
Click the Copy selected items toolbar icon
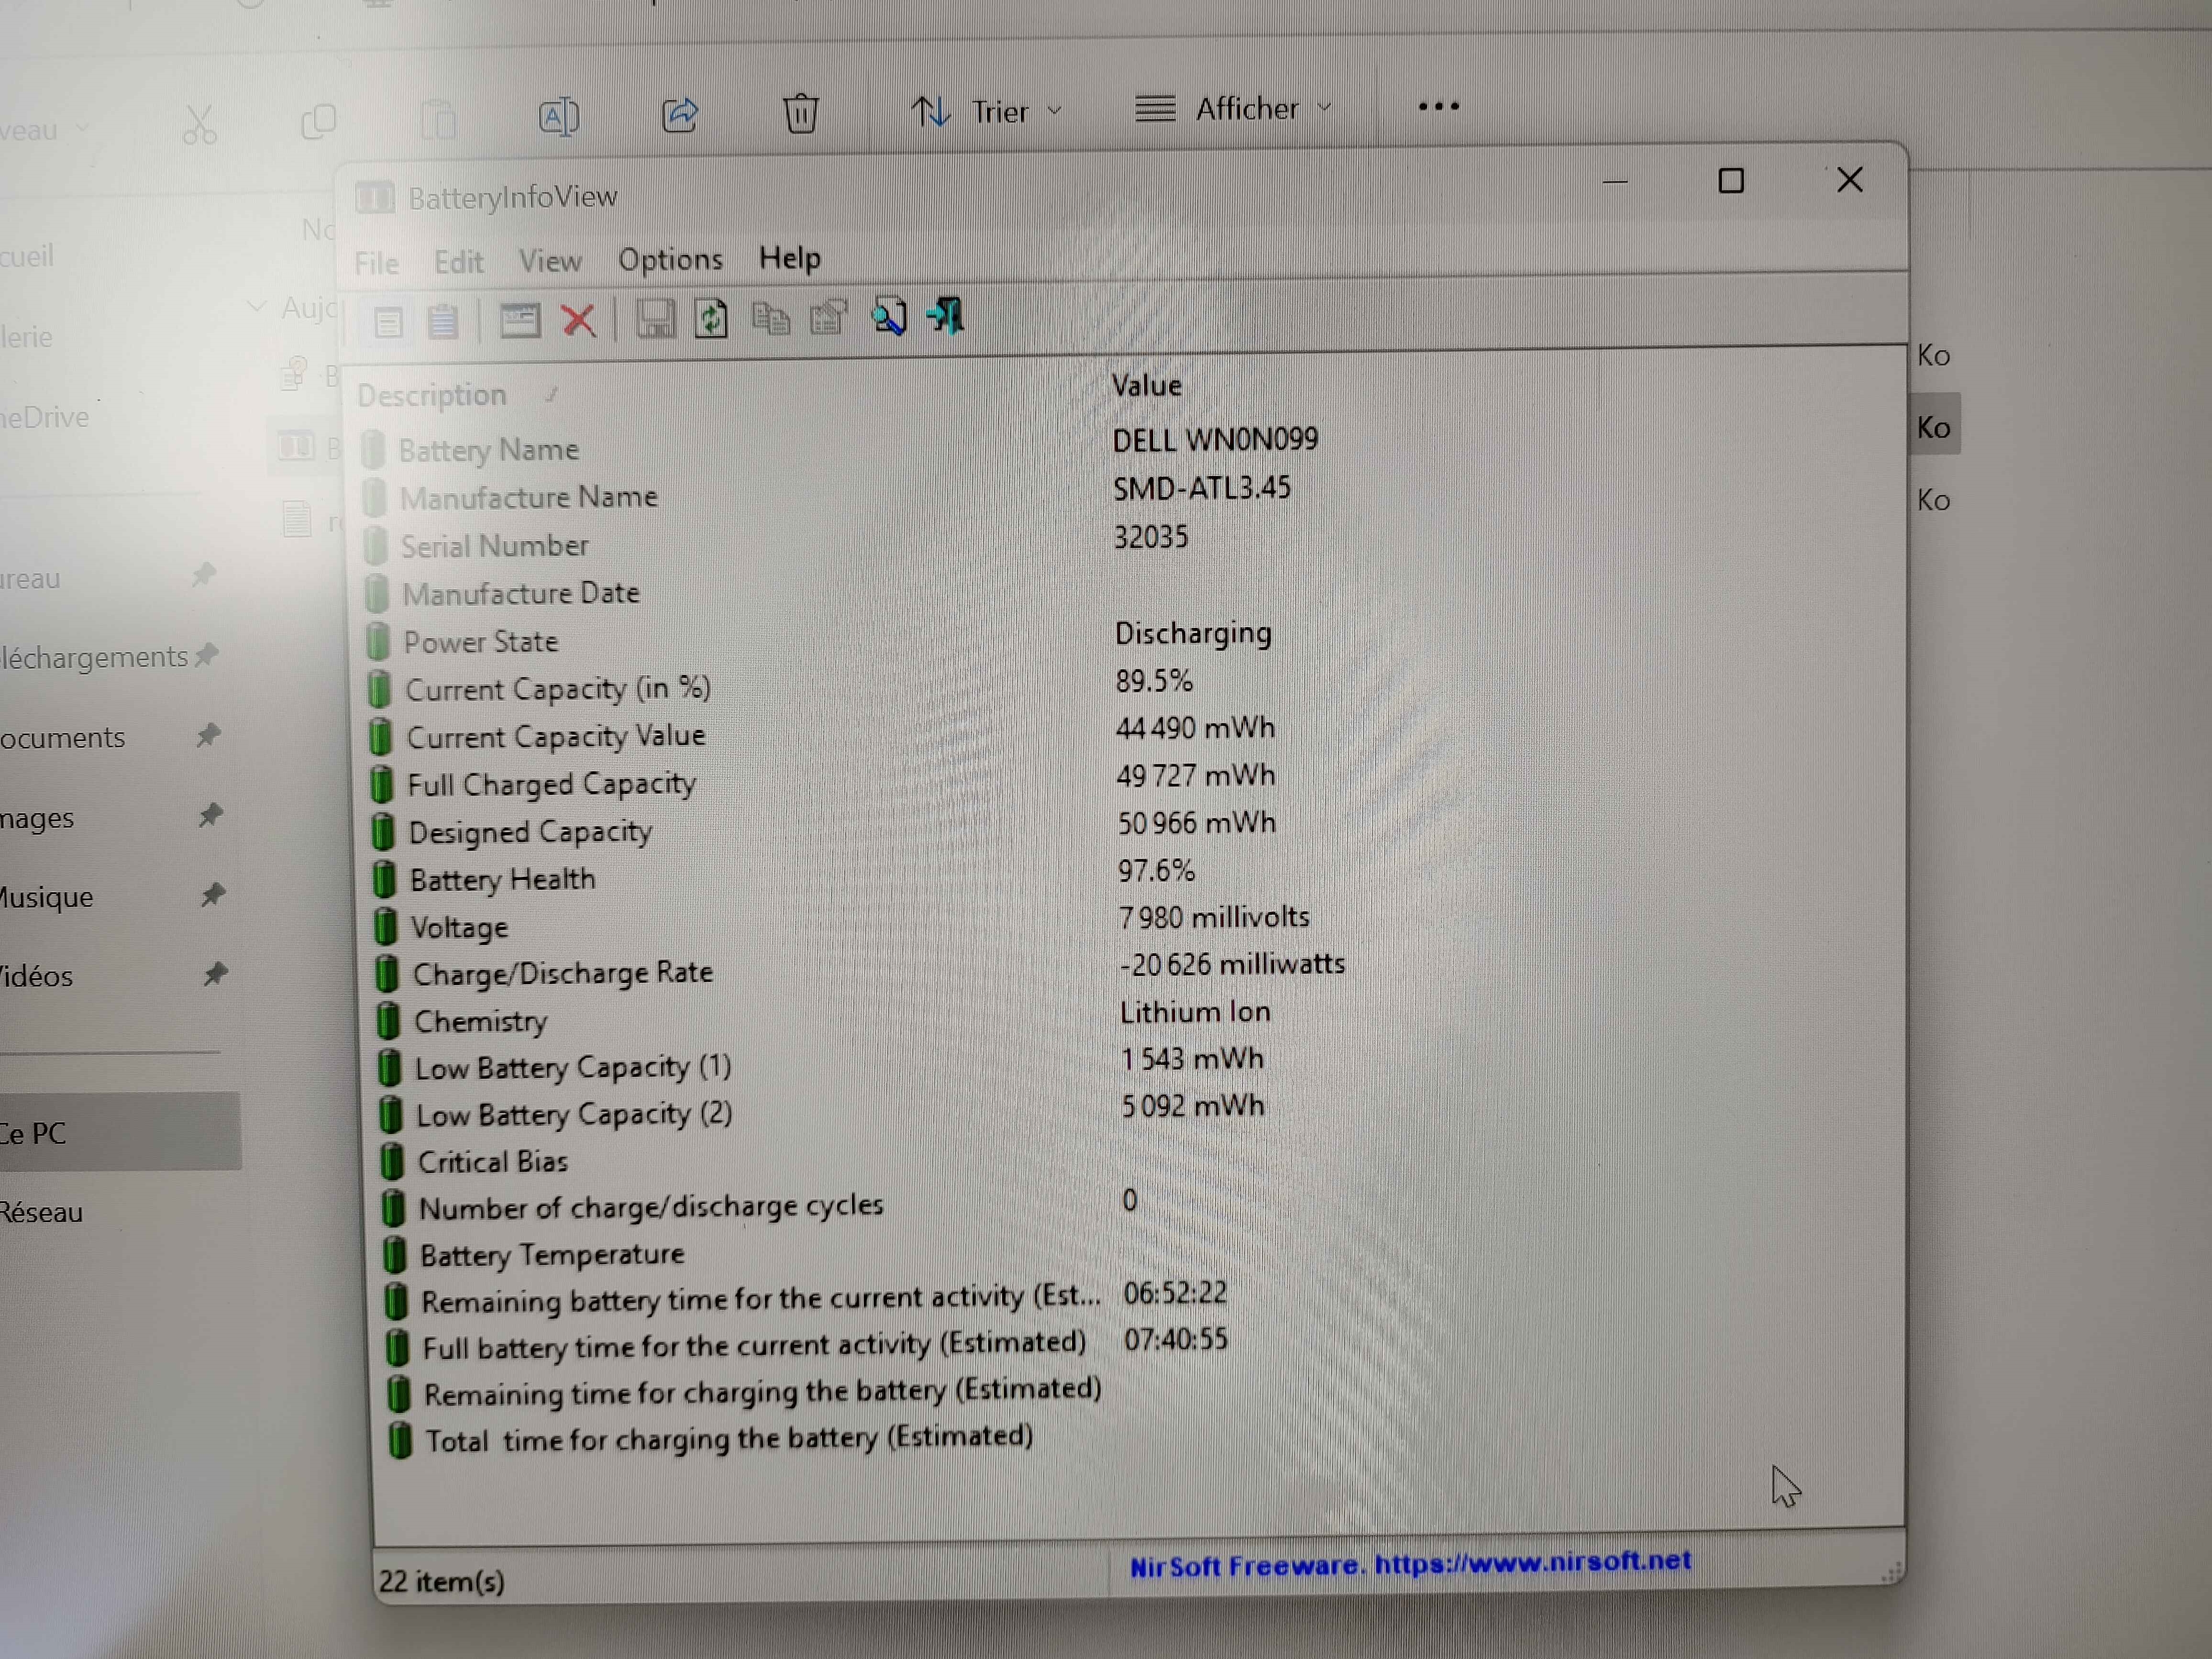click(x=770, y=318)
